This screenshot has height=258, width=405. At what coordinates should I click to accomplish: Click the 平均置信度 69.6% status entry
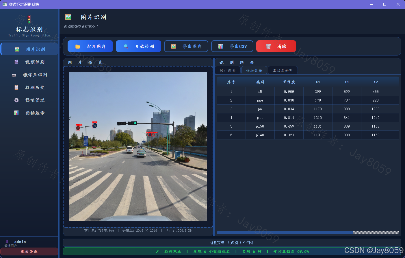coord(291,251)
